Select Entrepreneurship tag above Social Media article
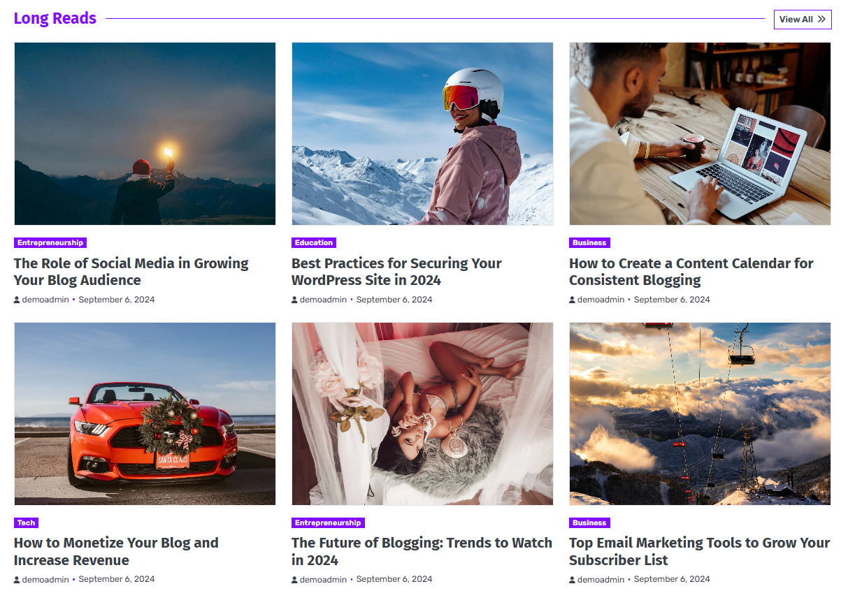 [x=50, y=243]
